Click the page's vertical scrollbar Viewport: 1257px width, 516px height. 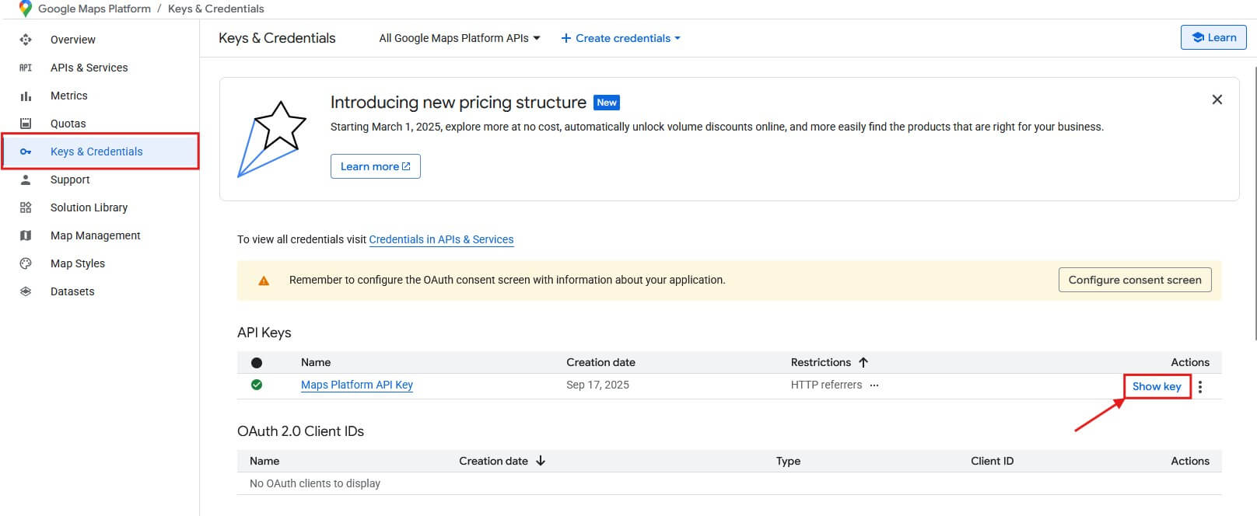[x=1255, y=202]
